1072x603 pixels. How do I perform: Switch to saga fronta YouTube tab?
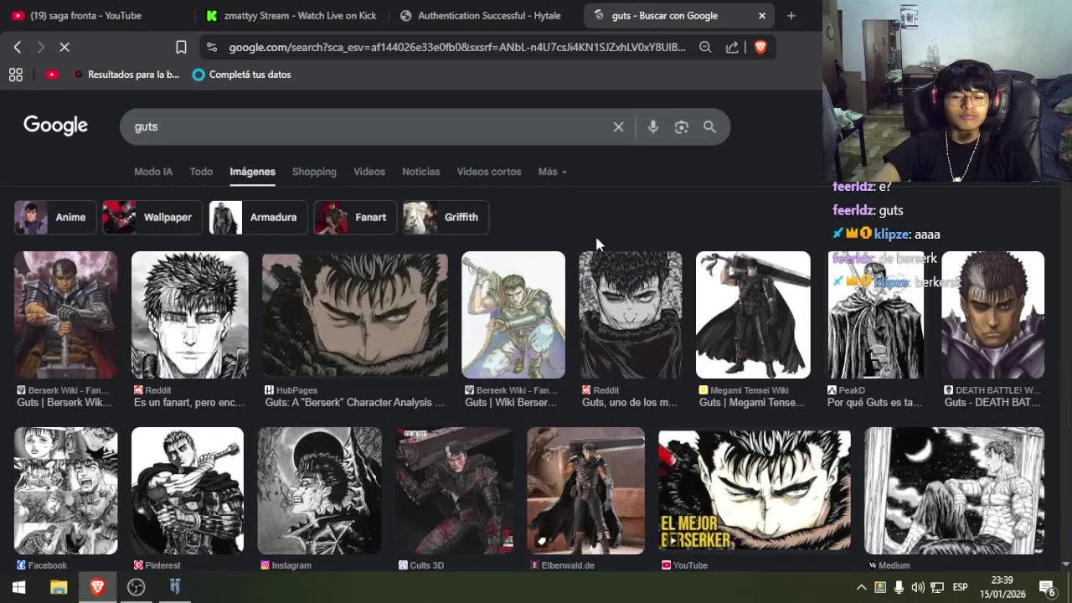(86, 15)
